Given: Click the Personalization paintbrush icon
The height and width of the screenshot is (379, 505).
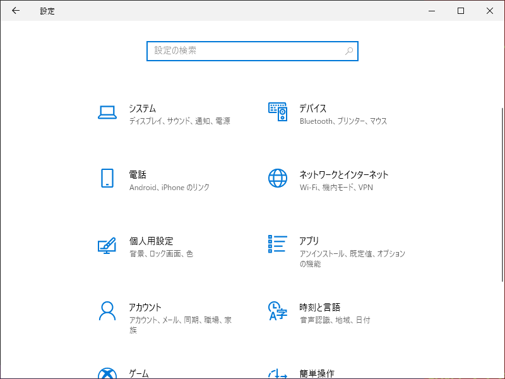Looking at the screenshot, I should click(107, 245).
